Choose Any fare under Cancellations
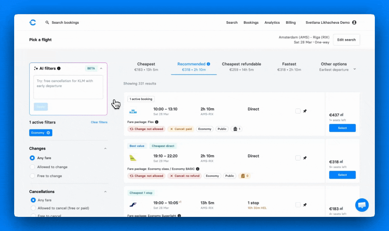This screenshot has width=389, height=231. coord(32,200)
